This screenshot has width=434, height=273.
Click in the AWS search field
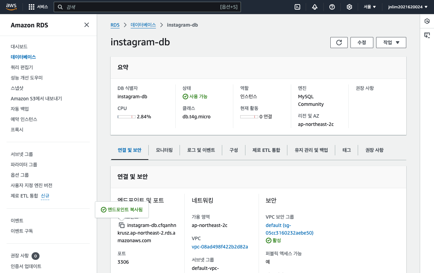[x=147, y=7]
